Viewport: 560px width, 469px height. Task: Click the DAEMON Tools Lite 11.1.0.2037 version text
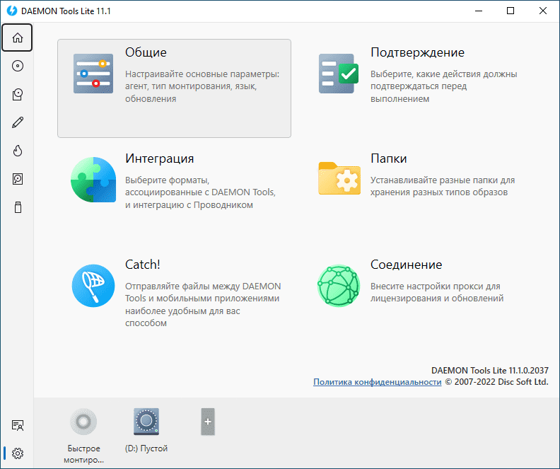pos(489,371)
